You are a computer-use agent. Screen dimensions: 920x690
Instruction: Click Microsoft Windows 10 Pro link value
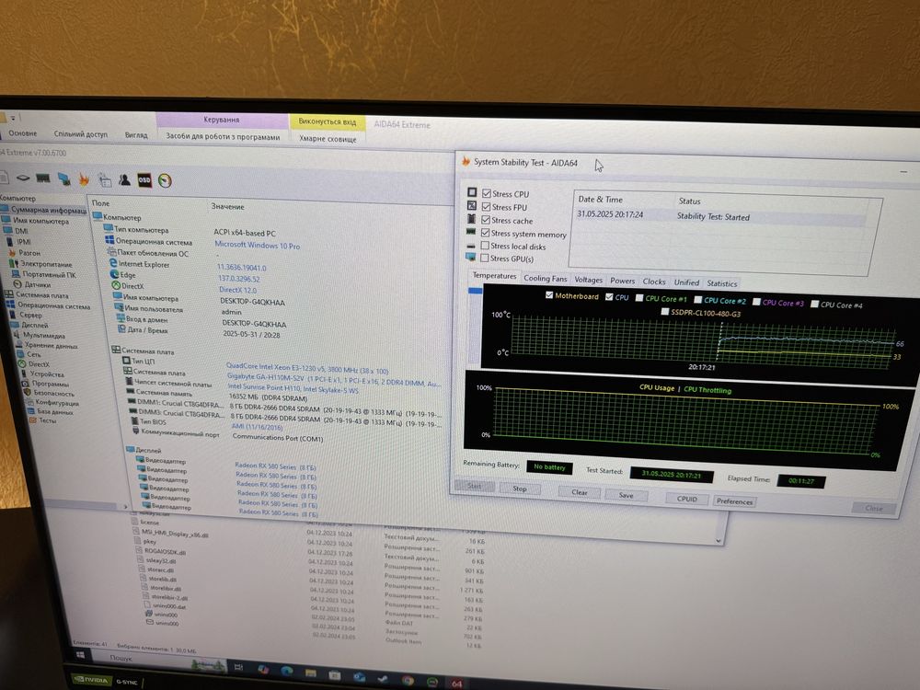(x=257, y=246)
